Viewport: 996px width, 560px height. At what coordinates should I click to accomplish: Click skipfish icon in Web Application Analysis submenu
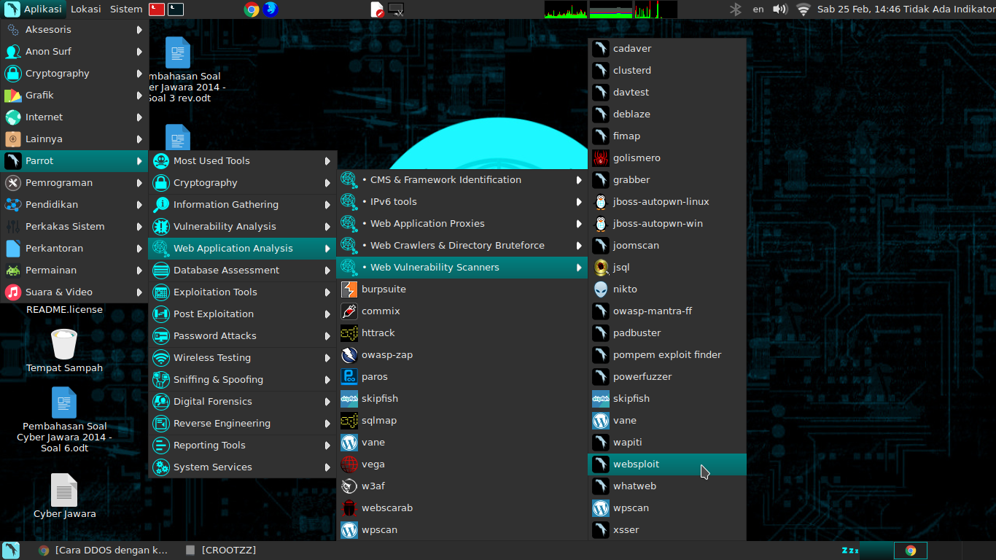(x=349, y=399)
